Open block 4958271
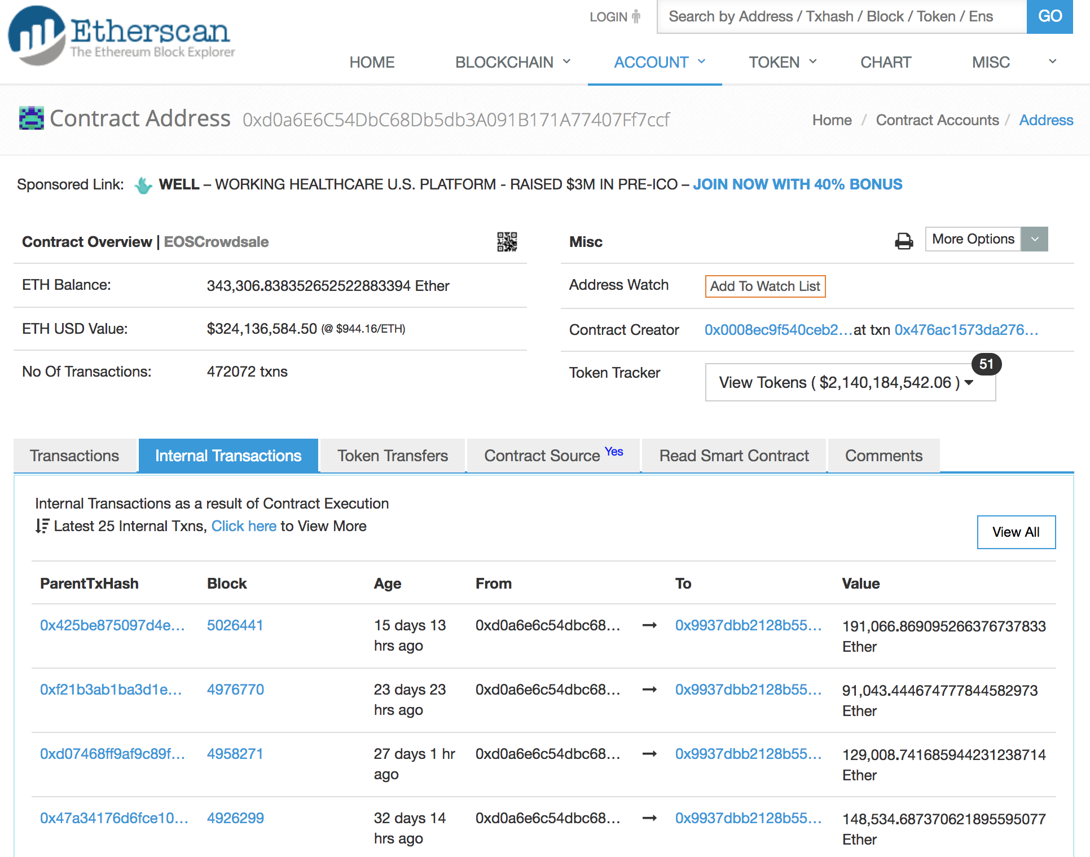This screenshot has width=1090, height=857. click(235, 754)
